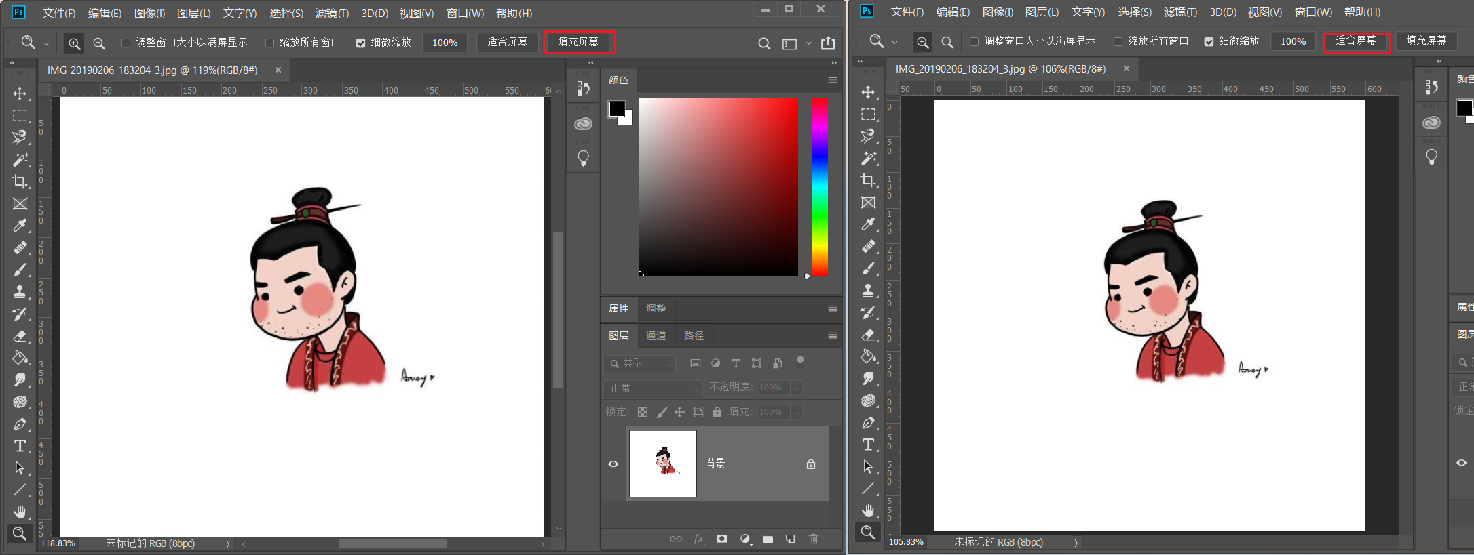This screenshot has width=1474, height=555.
Task: Open the 正常 blend mode dropdown
Action: [653, 388]
